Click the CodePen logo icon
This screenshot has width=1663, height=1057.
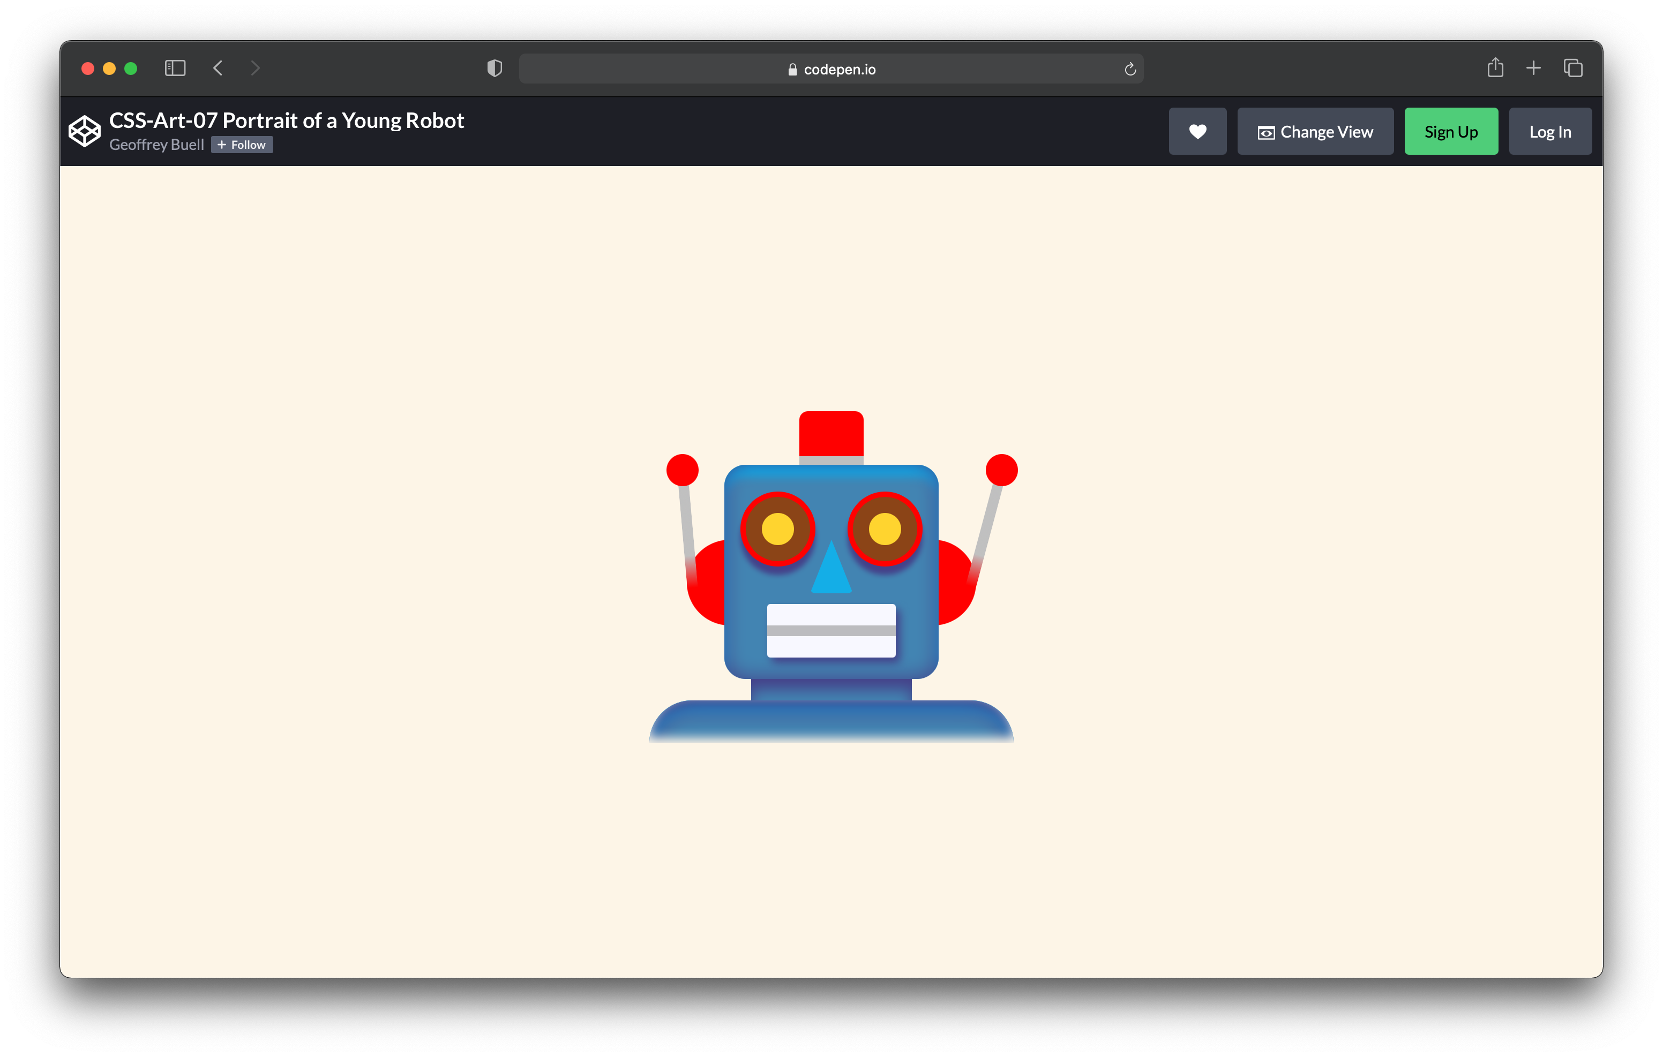pos(84,131)
